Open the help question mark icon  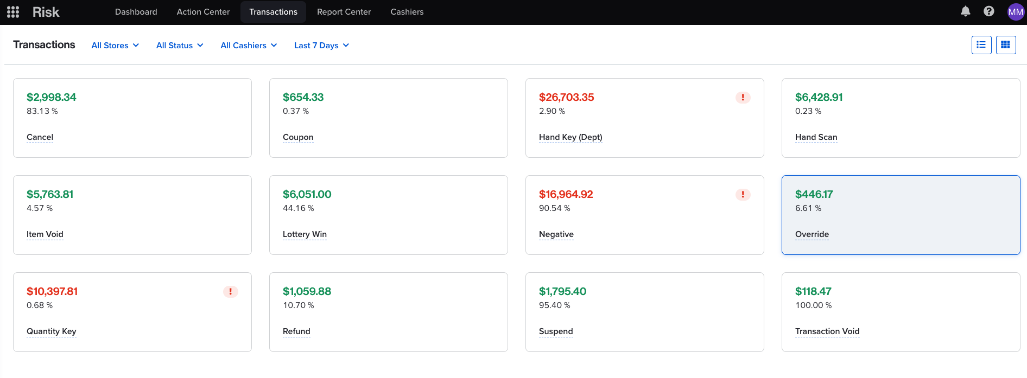pos(988,11)
